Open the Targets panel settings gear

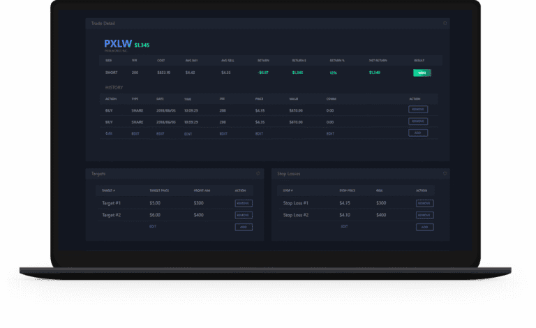pyautogui.click(x=258, y=174)
